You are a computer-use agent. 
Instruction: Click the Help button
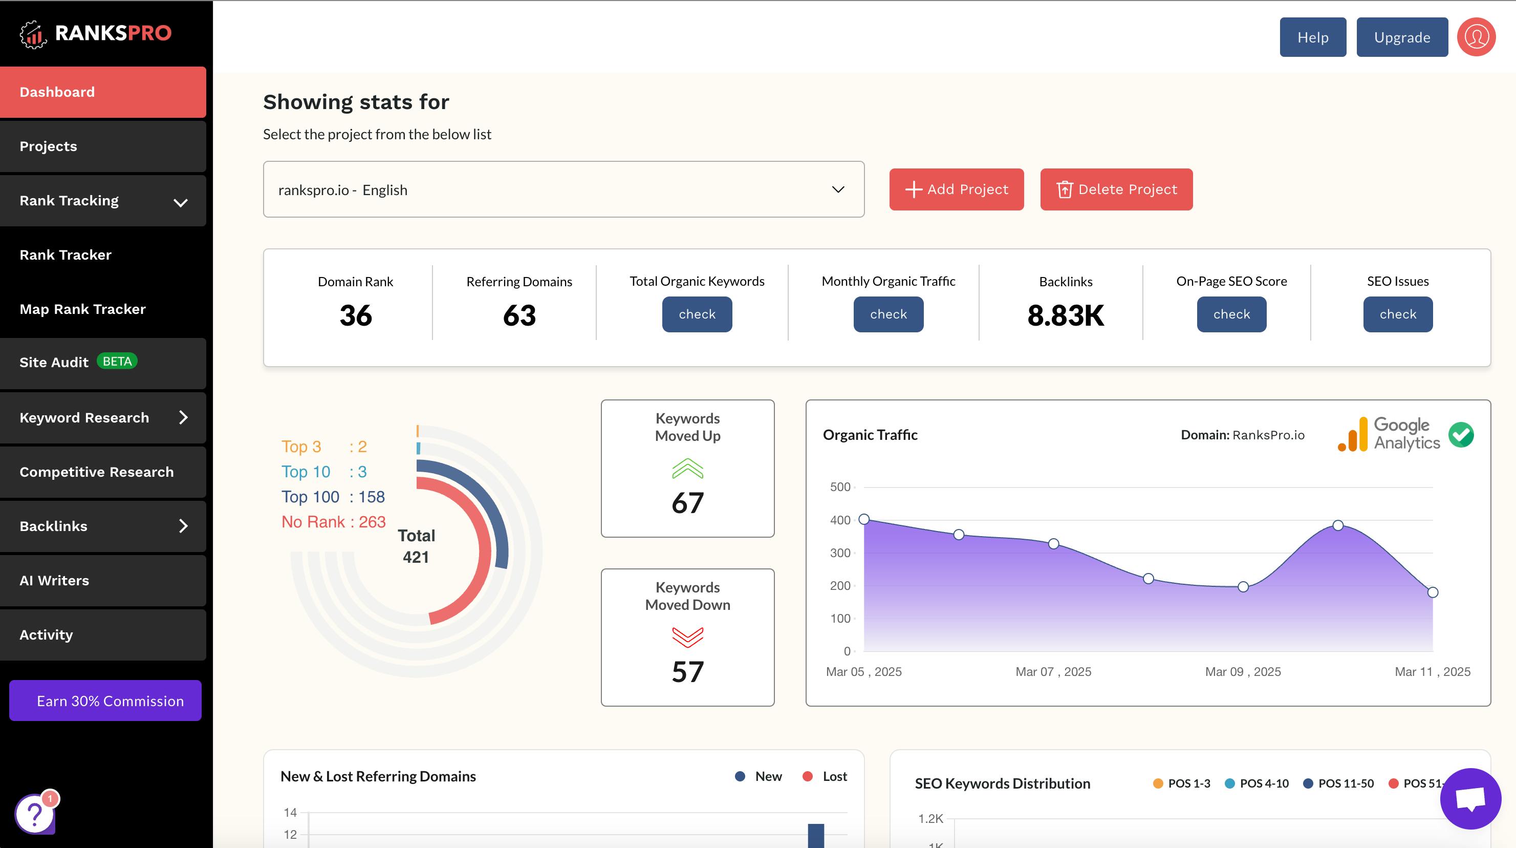pos(1313,37)
